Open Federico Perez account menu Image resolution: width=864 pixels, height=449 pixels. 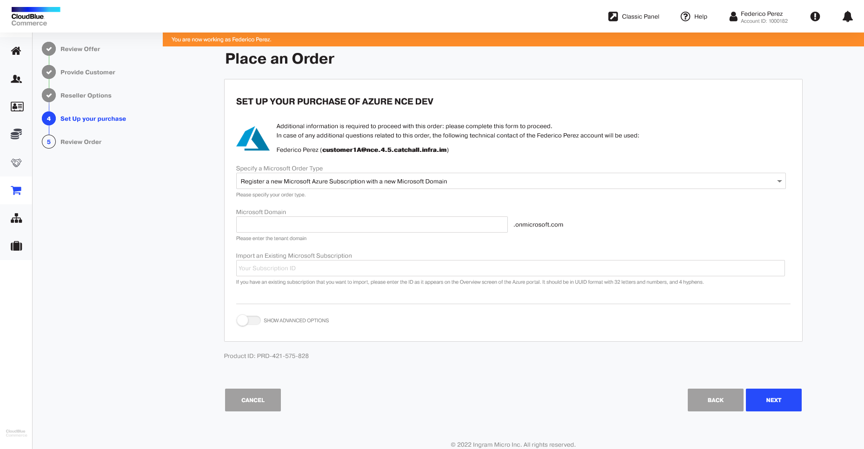[x=762, y=14]
